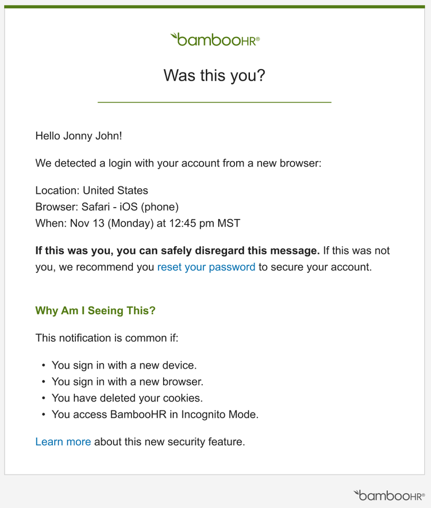Click the Browser: Safari - iOS line
Viewport: 431px width, 508px height.
point(107,207)
